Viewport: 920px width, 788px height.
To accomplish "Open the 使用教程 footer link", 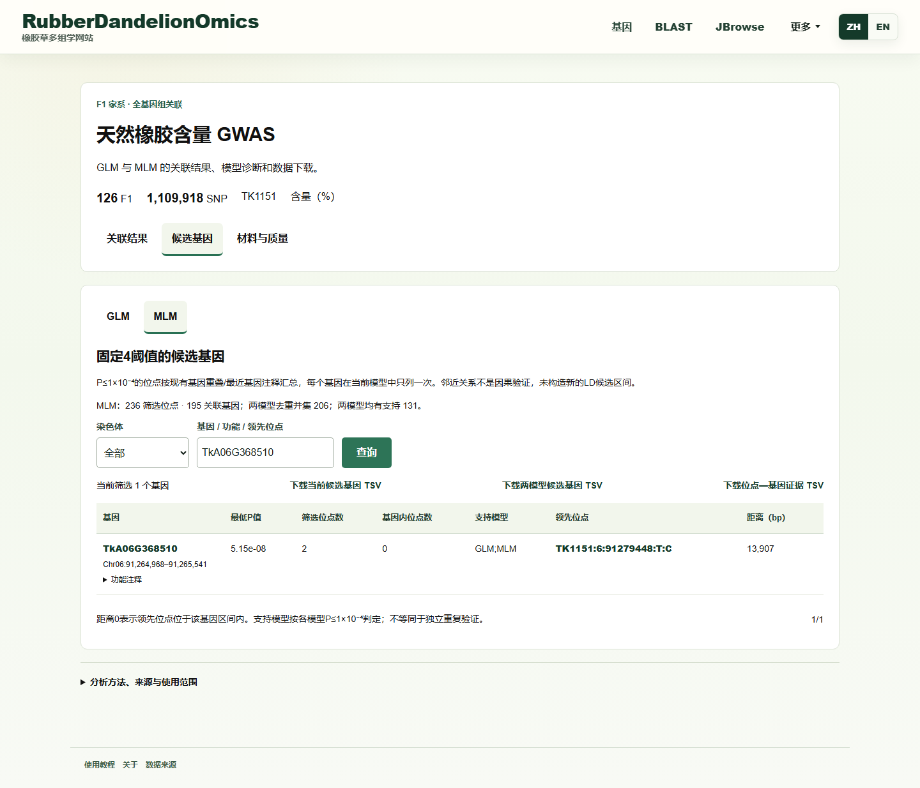I will click(x=100, y=765).
